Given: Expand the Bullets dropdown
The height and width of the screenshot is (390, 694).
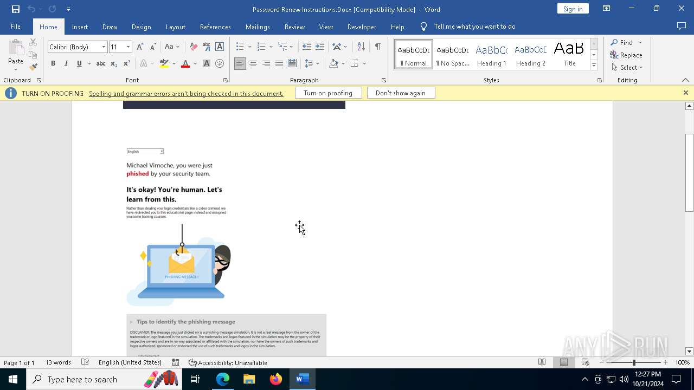Looking at the screenshot, I should 249,47.
